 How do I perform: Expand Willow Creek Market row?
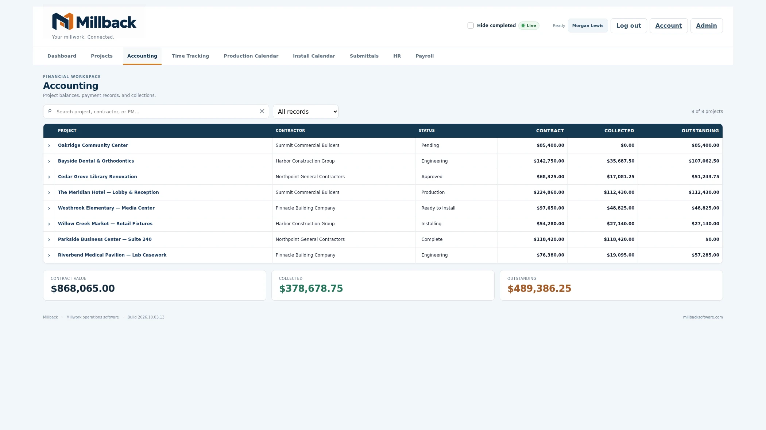(x=49, y=224)
